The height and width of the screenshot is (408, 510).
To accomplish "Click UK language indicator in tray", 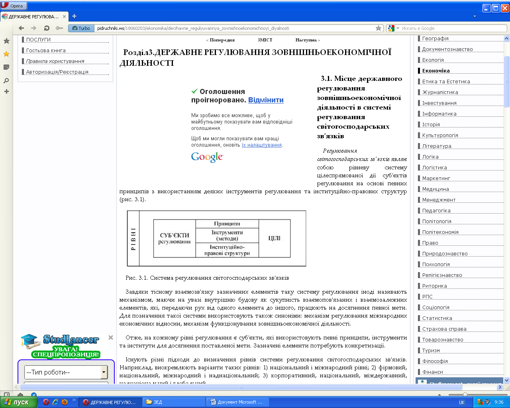I will 461,402.
